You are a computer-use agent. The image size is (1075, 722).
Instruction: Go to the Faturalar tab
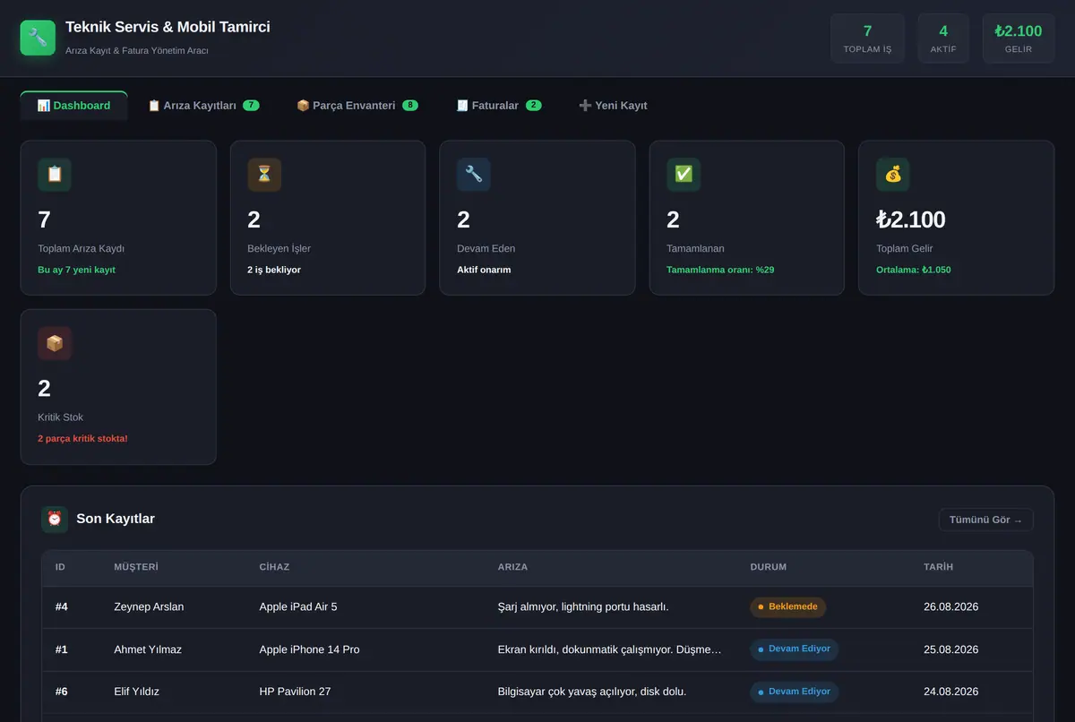[498, 106]
